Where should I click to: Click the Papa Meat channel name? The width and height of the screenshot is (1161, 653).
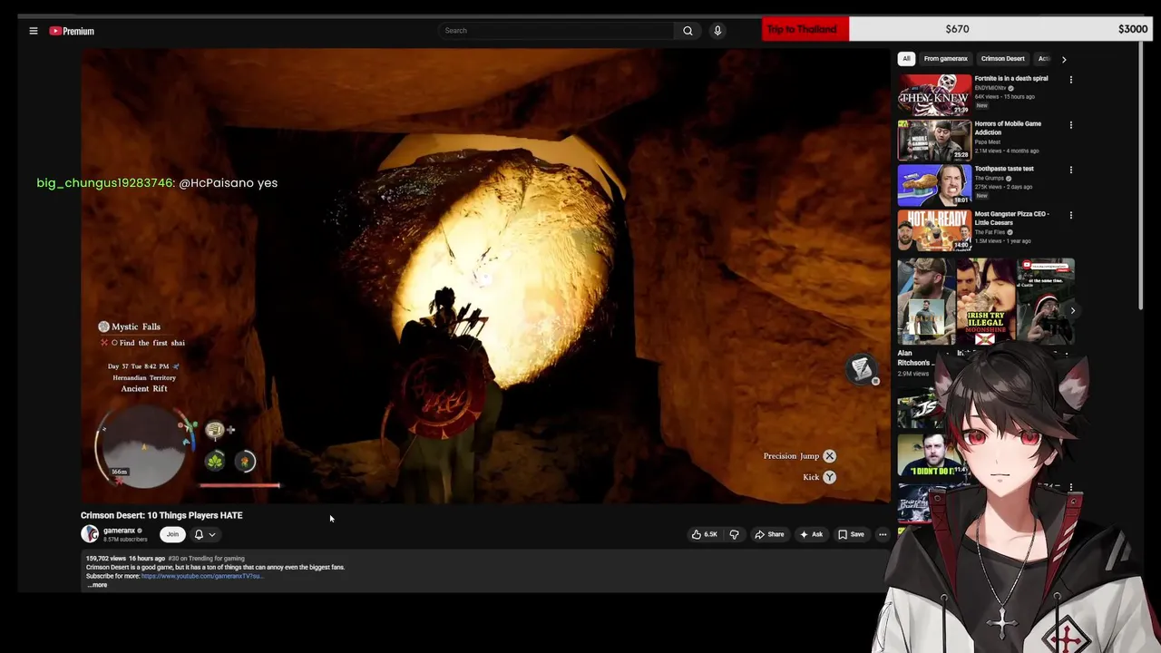989,141
